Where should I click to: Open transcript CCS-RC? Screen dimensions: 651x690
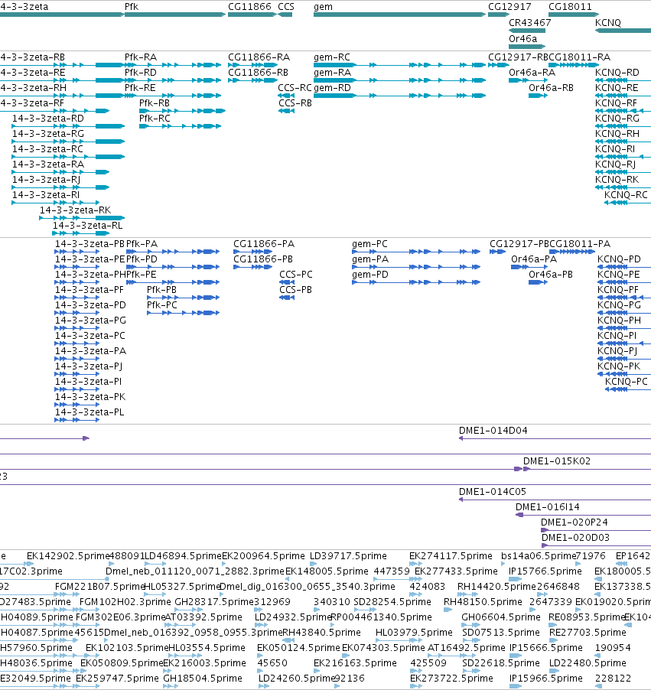click(295, 88)
